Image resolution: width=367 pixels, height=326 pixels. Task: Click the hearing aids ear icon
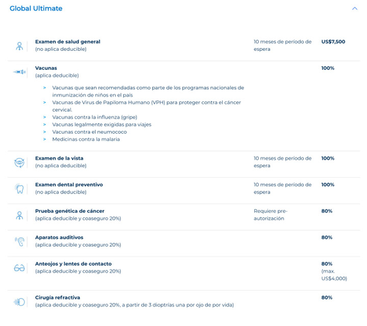[x=19, y=241]
